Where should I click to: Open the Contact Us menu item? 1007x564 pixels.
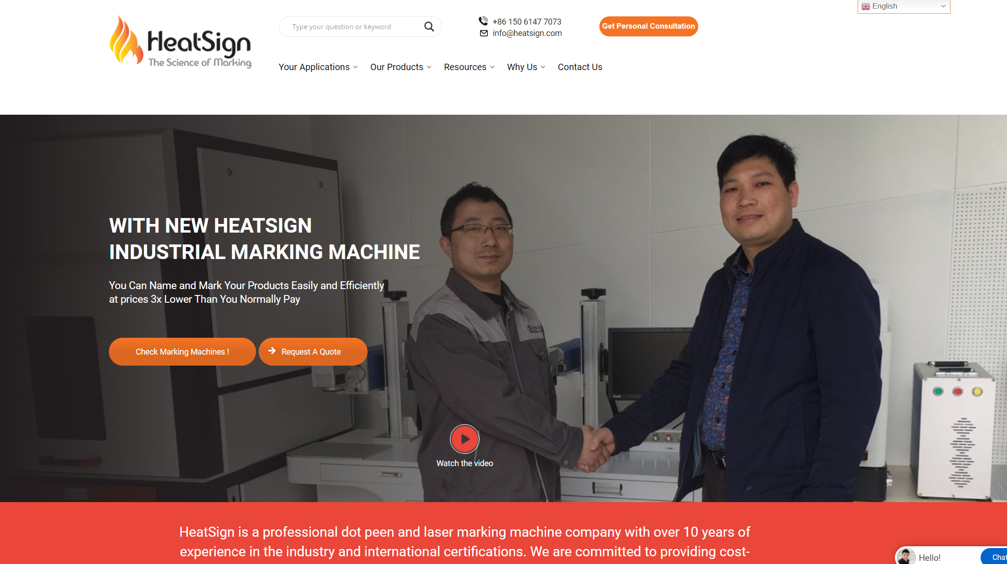580,67
